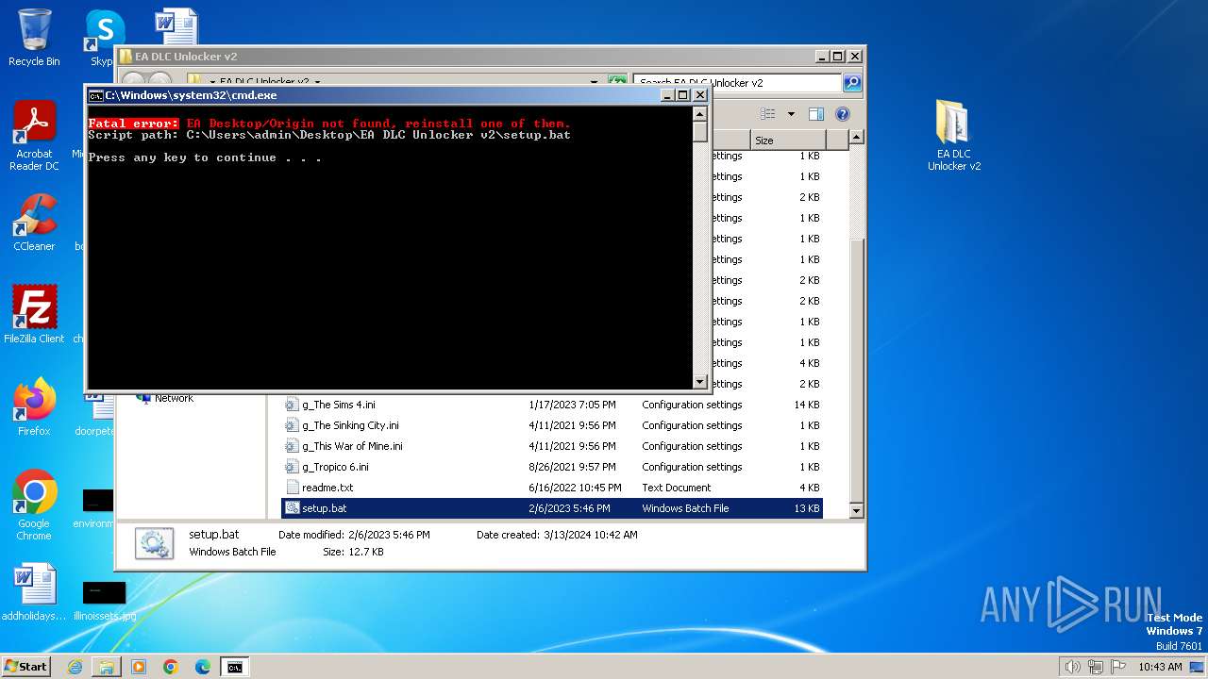Click Explorer file list scroll-up arrow
The height and width of the screenshot is (679, 1208).
click(x=856, y=138)
